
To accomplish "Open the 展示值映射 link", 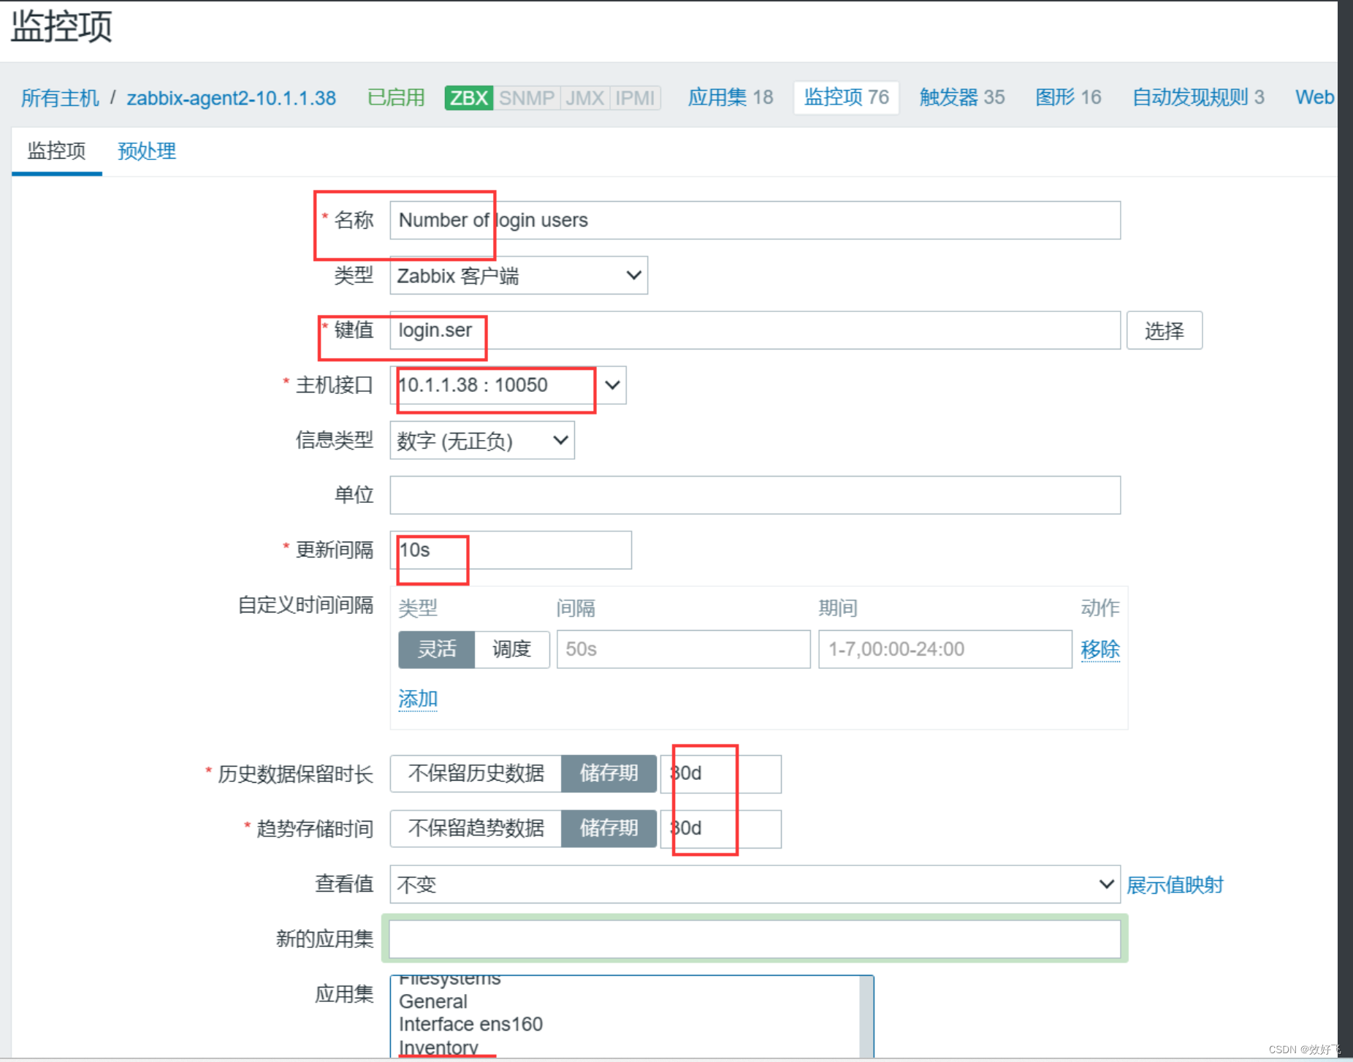I will [1175, 884].
